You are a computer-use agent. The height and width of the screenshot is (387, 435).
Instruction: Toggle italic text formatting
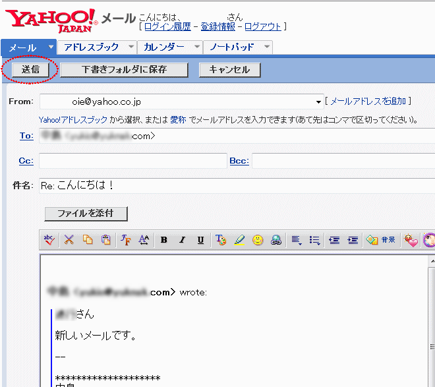tap(182, 241)
